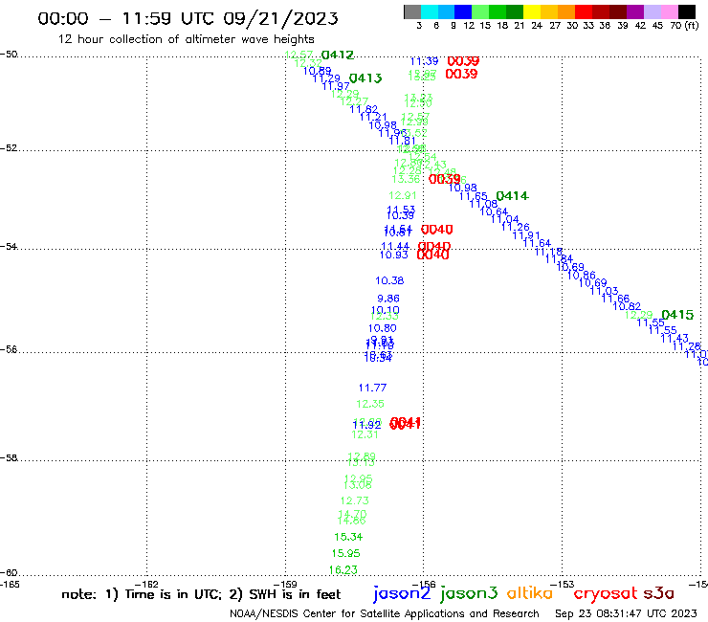Screen dimensions: 708x622
Task: Click the wave height value '12.73'
Action: (x=355, y=500)
